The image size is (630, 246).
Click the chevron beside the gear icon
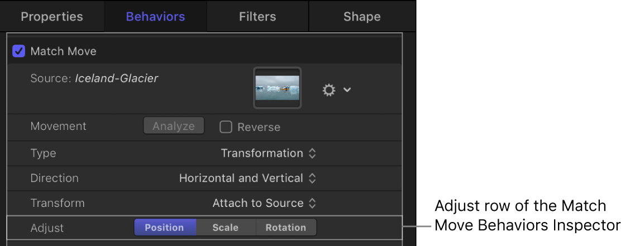[347, 90]
